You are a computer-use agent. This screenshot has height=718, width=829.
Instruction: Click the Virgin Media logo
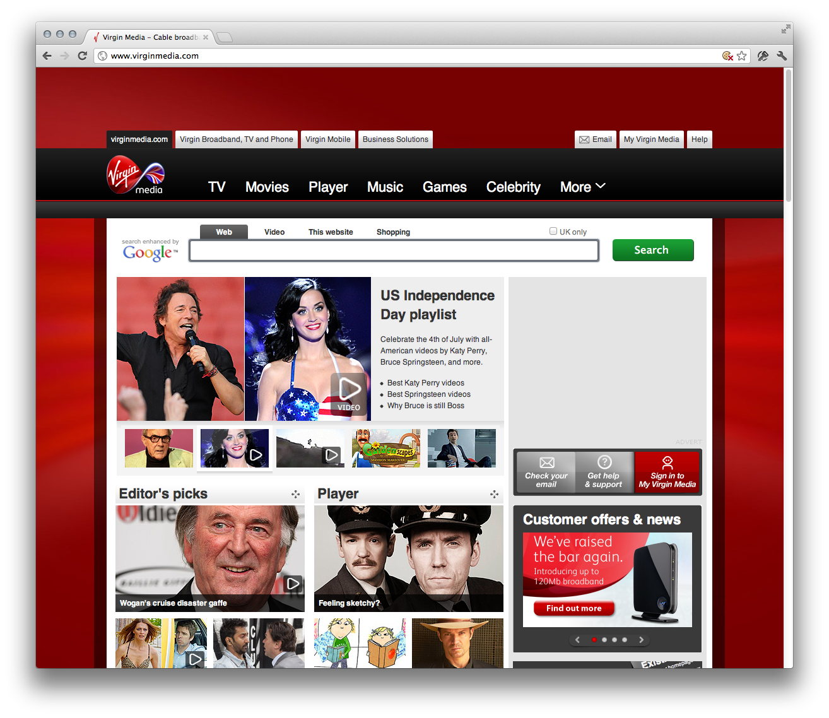coord(136,174)
